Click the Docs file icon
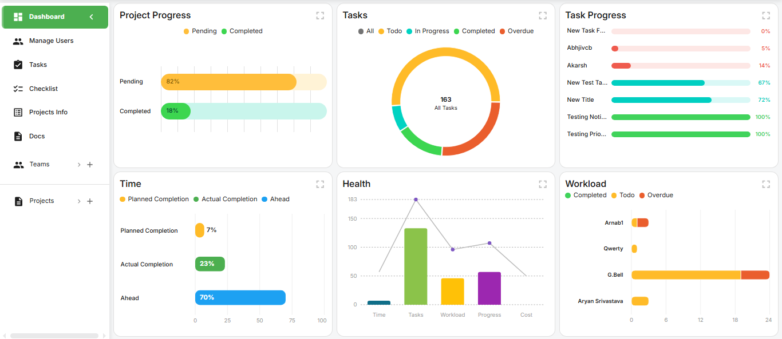 pos(18,136)
